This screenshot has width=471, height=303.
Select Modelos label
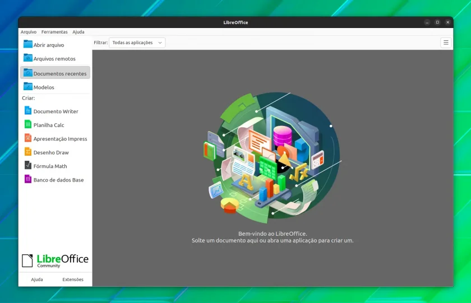click(x=44, y=87)
